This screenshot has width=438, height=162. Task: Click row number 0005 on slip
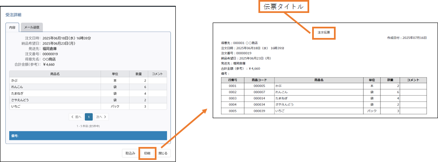click(232, 111)
